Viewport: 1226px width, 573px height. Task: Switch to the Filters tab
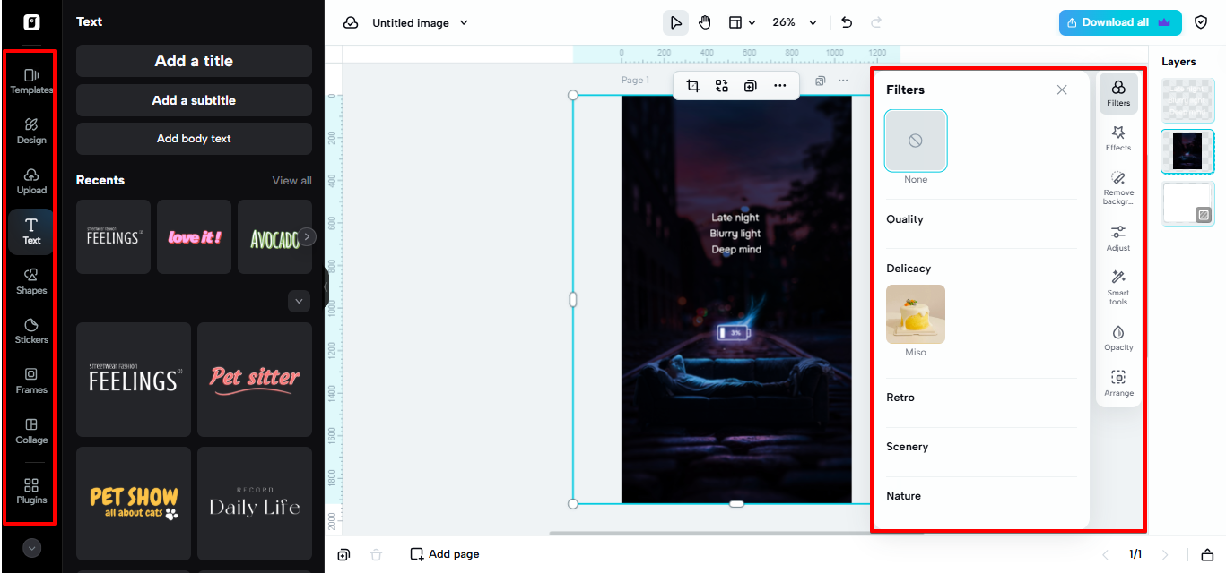click(x=1118, y=92)
